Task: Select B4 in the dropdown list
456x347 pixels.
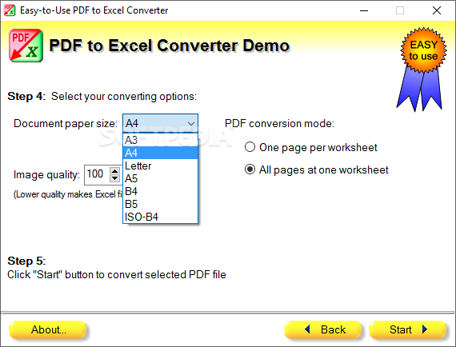Action: [x=160, y=191]
